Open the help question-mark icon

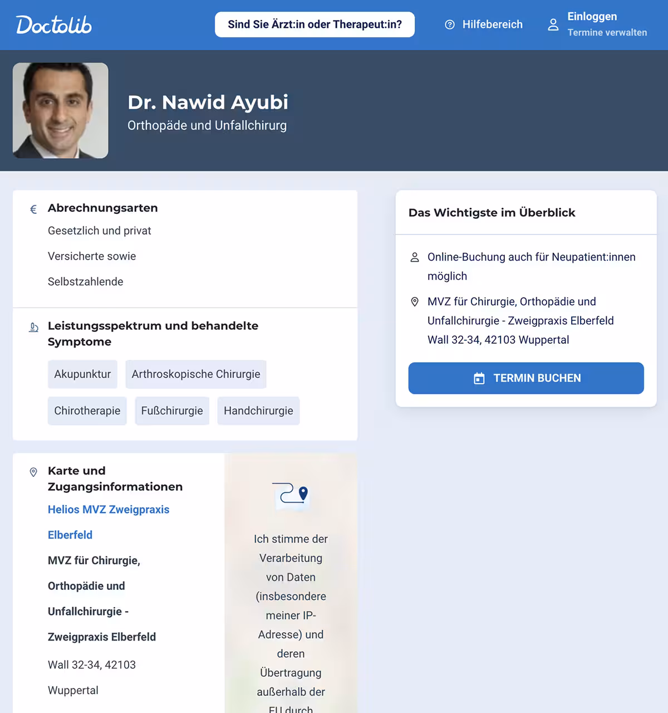coord(450,25)
